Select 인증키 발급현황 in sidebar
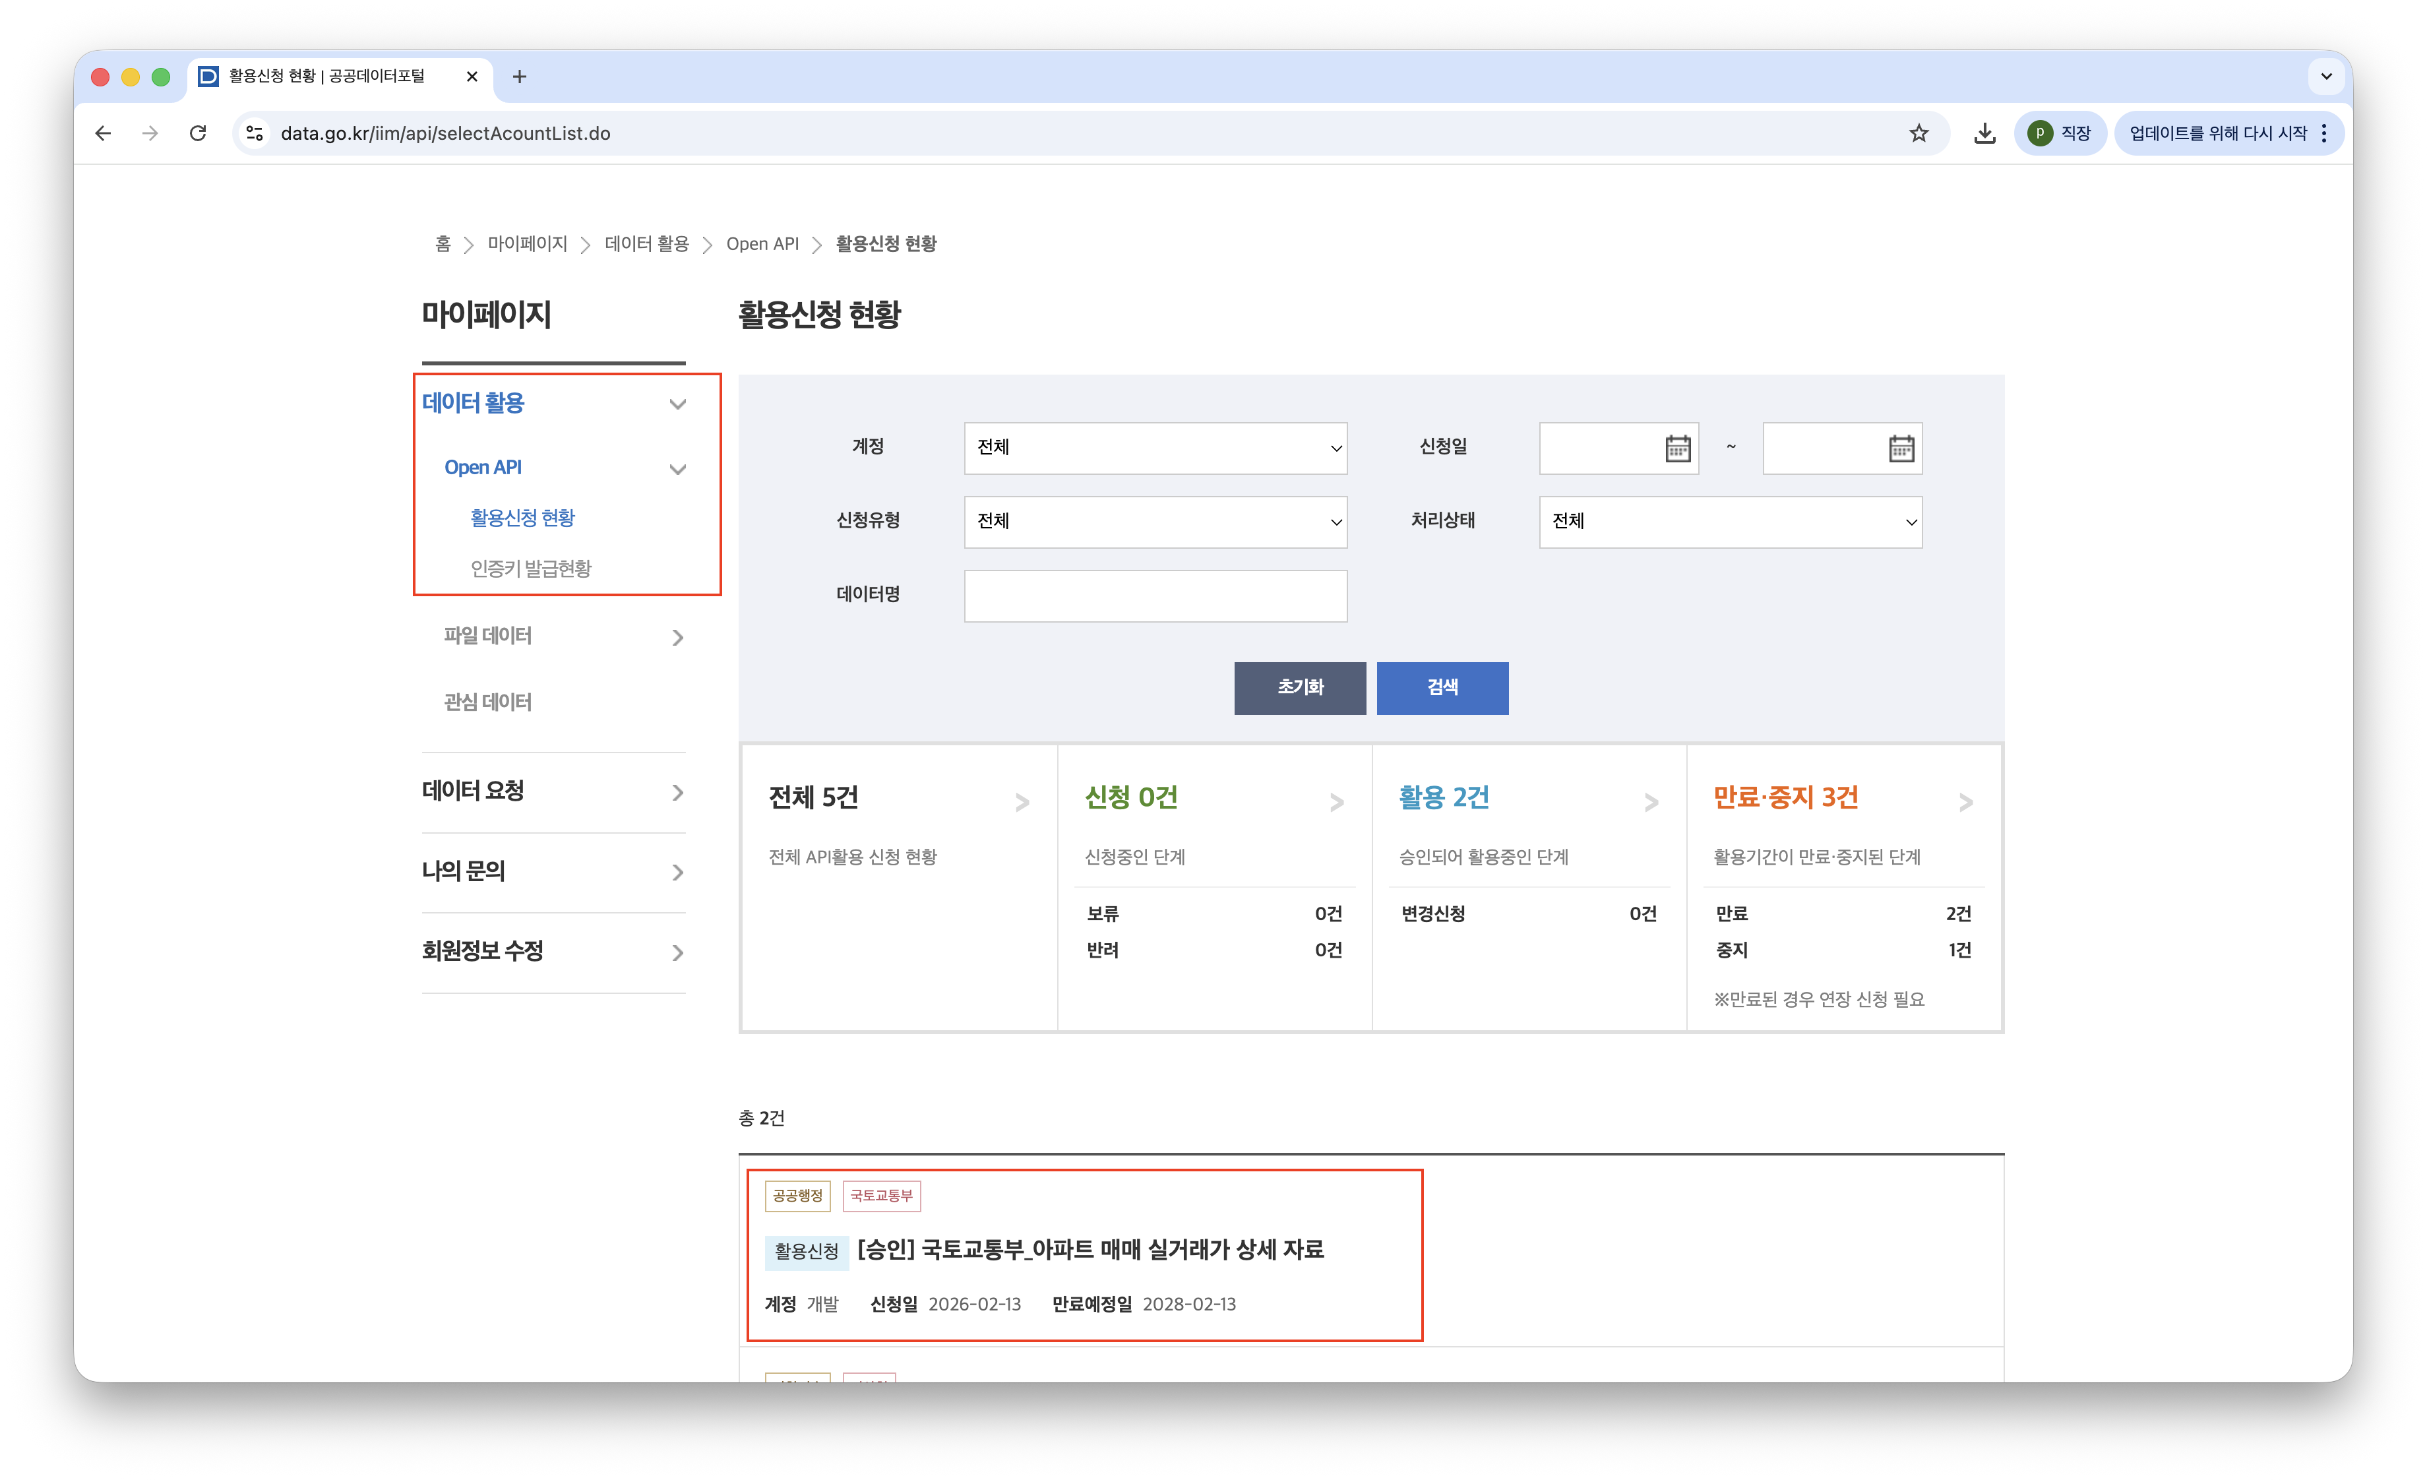Image resolution: width=2427 pixels, height=1480 pixels. click(x=531, y=568)
